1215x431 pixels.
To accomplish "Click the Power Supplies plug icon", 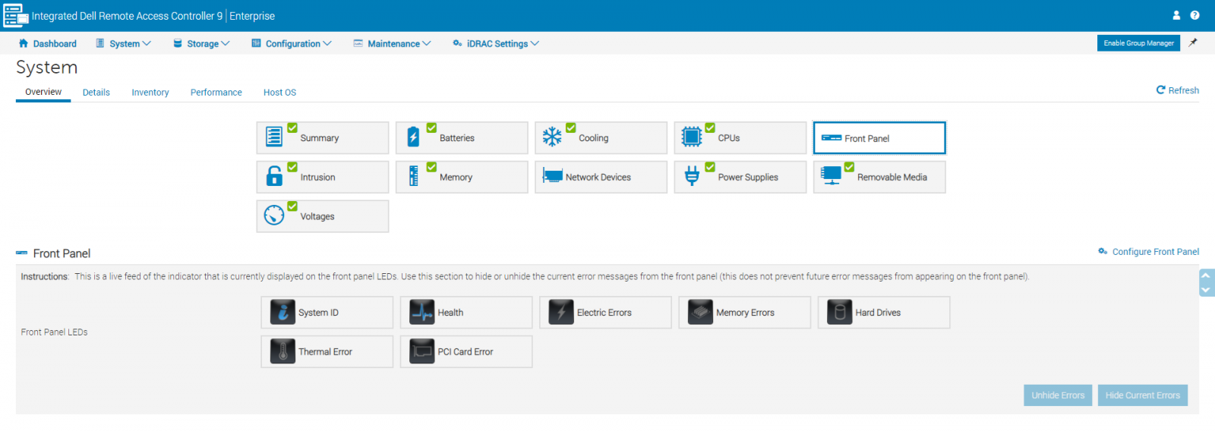I will point(692,176).
